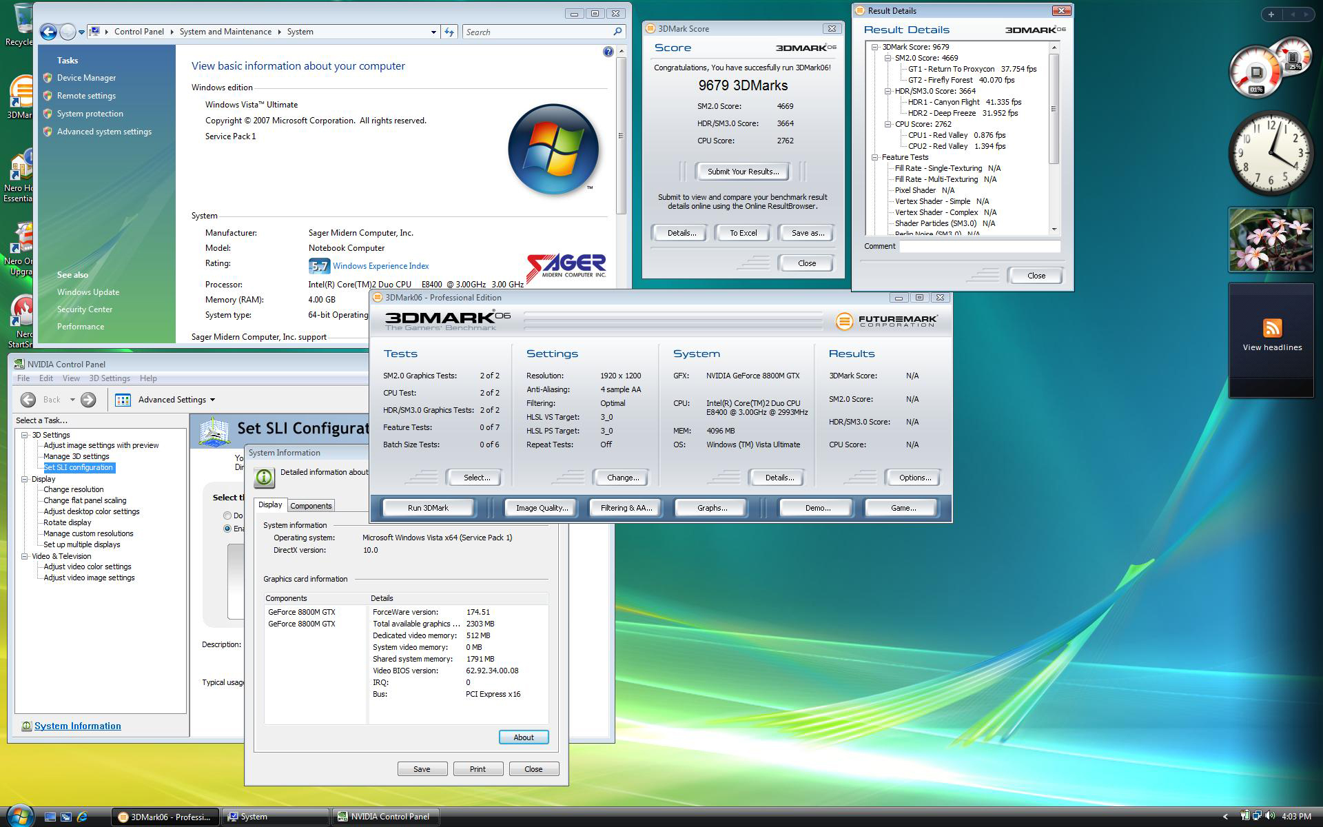
Task: Click the search magnifier icon in System window
Action: point(617,32)
